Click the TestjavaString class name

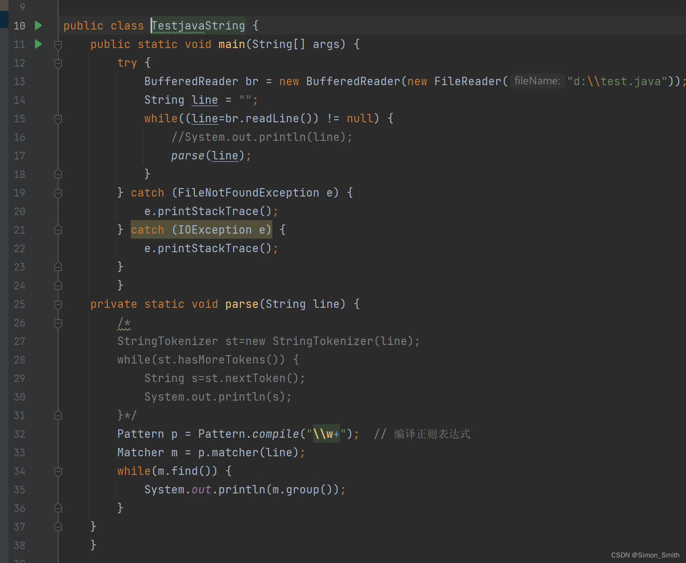[198, 26]
